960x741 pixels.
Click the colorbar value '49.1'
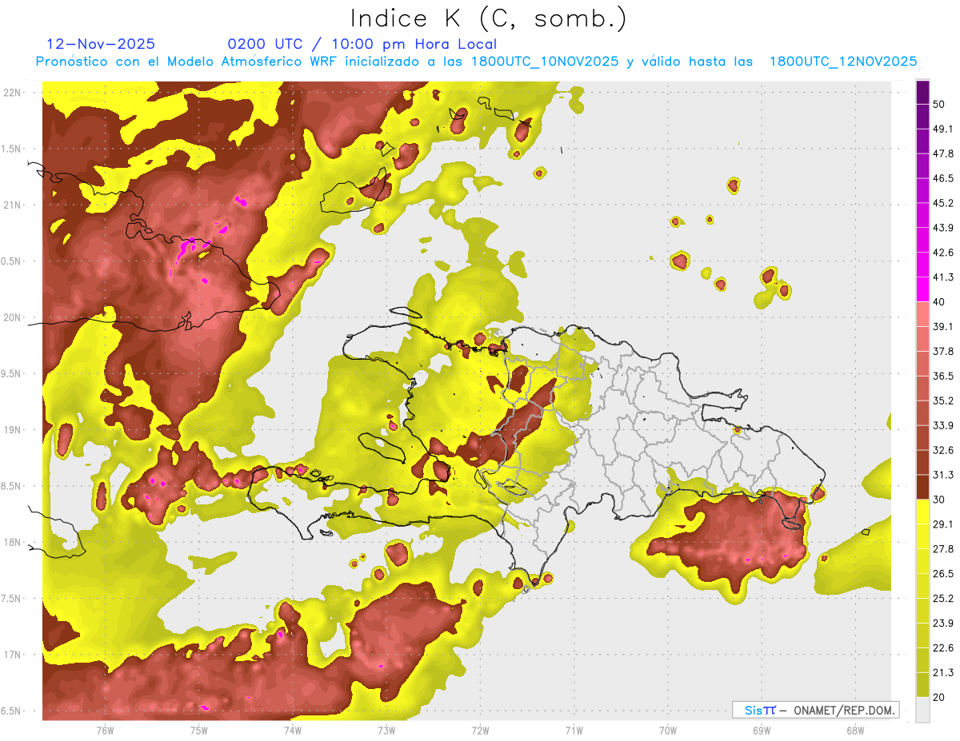tap(942, 129)
